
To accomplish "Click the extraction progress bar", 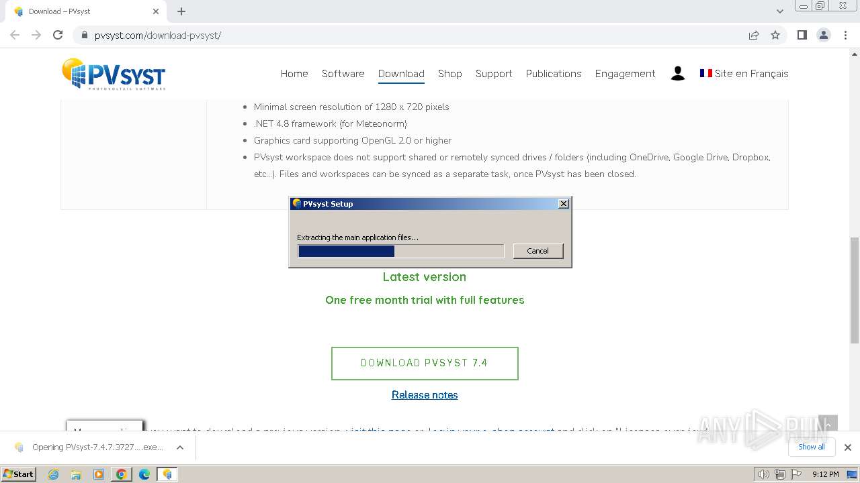I will (x=401, y=251).
